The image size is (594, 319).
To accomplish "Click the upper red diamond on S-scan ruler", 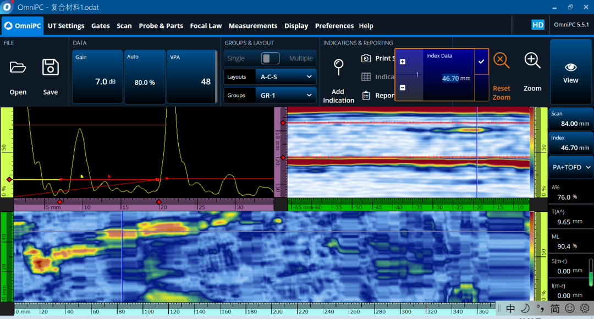I will [283, 123].
